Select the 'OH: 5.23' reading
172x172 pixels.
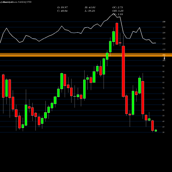click(118, 11)
